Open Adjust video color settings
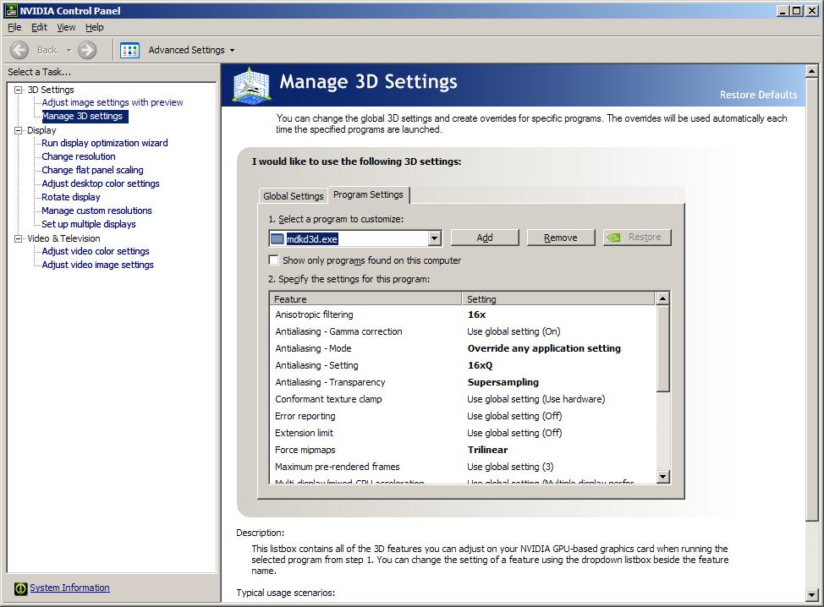The image size is (824, 607). click(x=96, y=251)
